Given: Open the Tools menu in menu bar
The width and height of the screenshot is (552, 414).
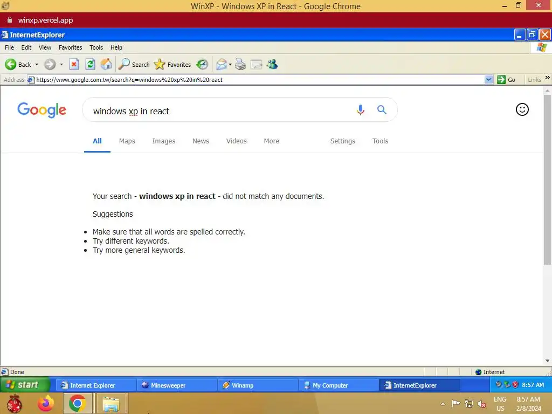Looking at the screenshot, I should (96, 47).
